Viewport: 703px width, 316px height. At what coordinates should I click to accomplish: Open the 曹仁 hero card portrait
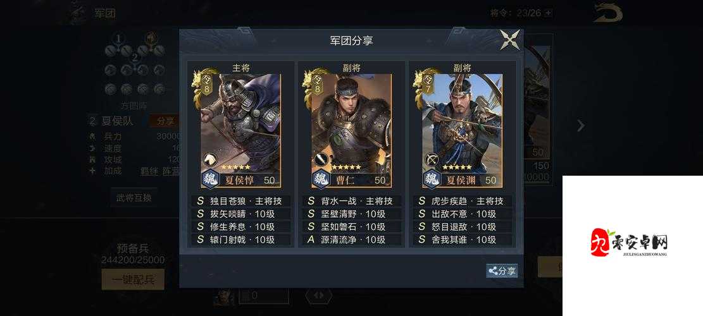[352, 131]
